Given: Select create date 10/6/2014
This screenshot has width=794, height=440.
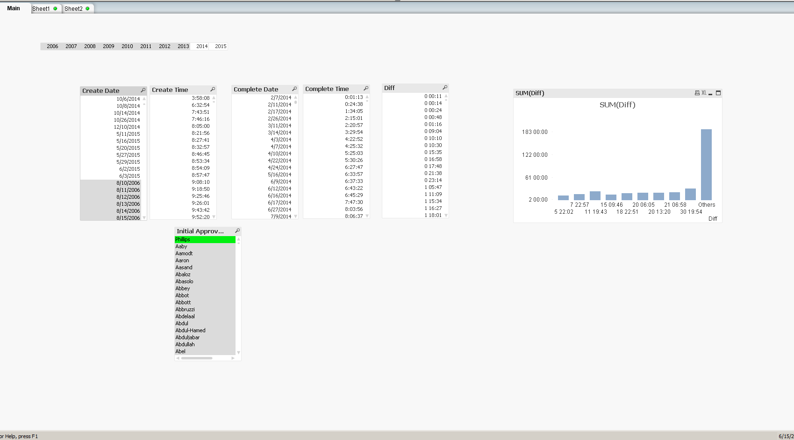Looking at the screenshot, I should [111, 99].
